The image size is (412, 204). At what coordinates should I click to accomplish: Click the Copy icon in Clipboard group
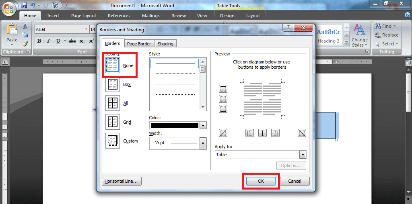pyautogui.click(x=25, y=35)
